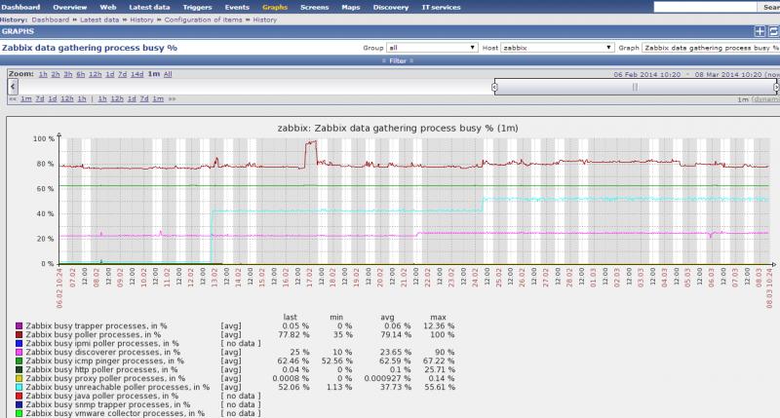
Task: Click left arrow of timeline scrollbar
Action: pyautogui.click(x=13, y=87)
